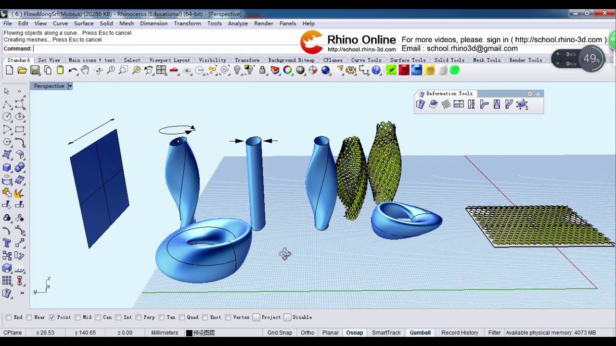Toggle Gumball in status bar
The width and height of the screenshot is (616, 346).
click(420, 333)
